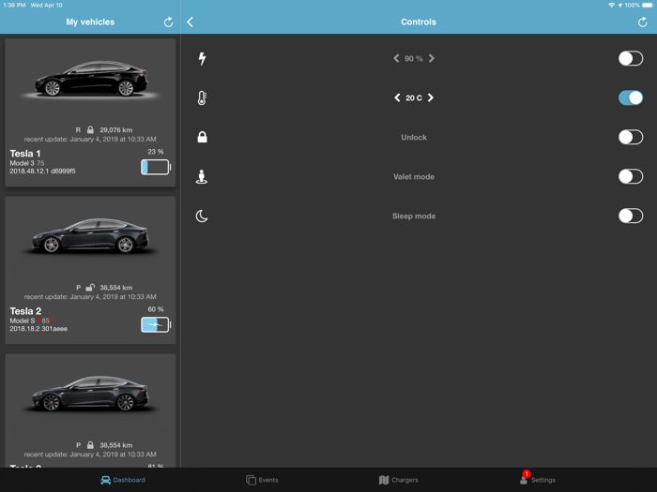The height and width of the screenshot is (492, 657).
Task: Switch to the Events tab
Action: click(262, 480)
